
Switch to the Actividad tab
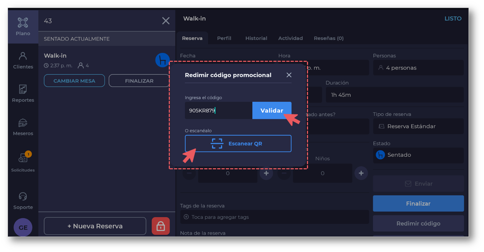click(290, 38)
